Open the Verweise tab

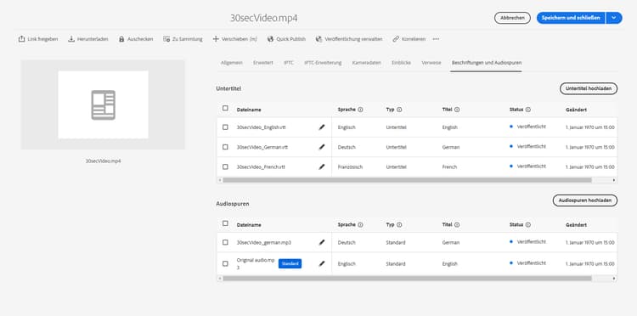tap(431, 63)
